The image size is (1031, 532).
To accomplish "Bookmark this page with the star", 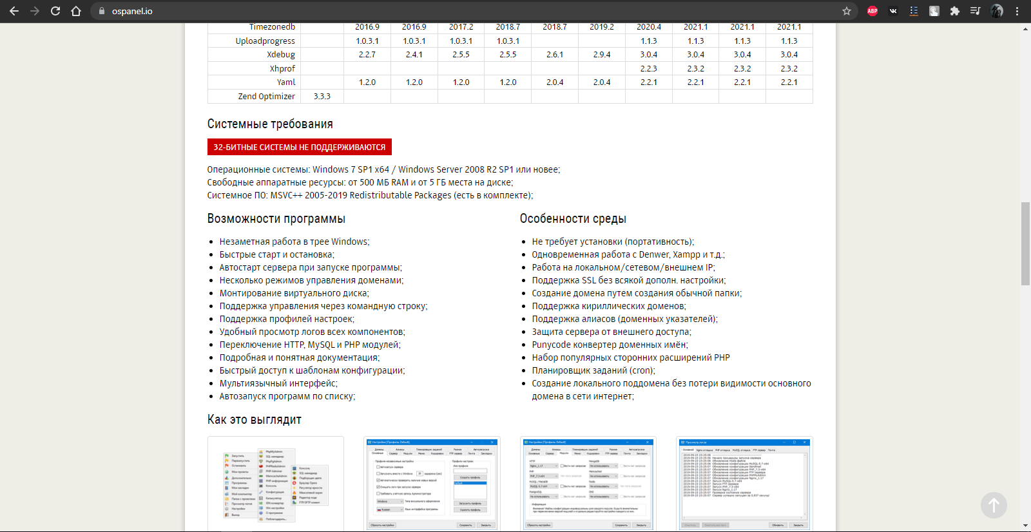I will point(847,11).
